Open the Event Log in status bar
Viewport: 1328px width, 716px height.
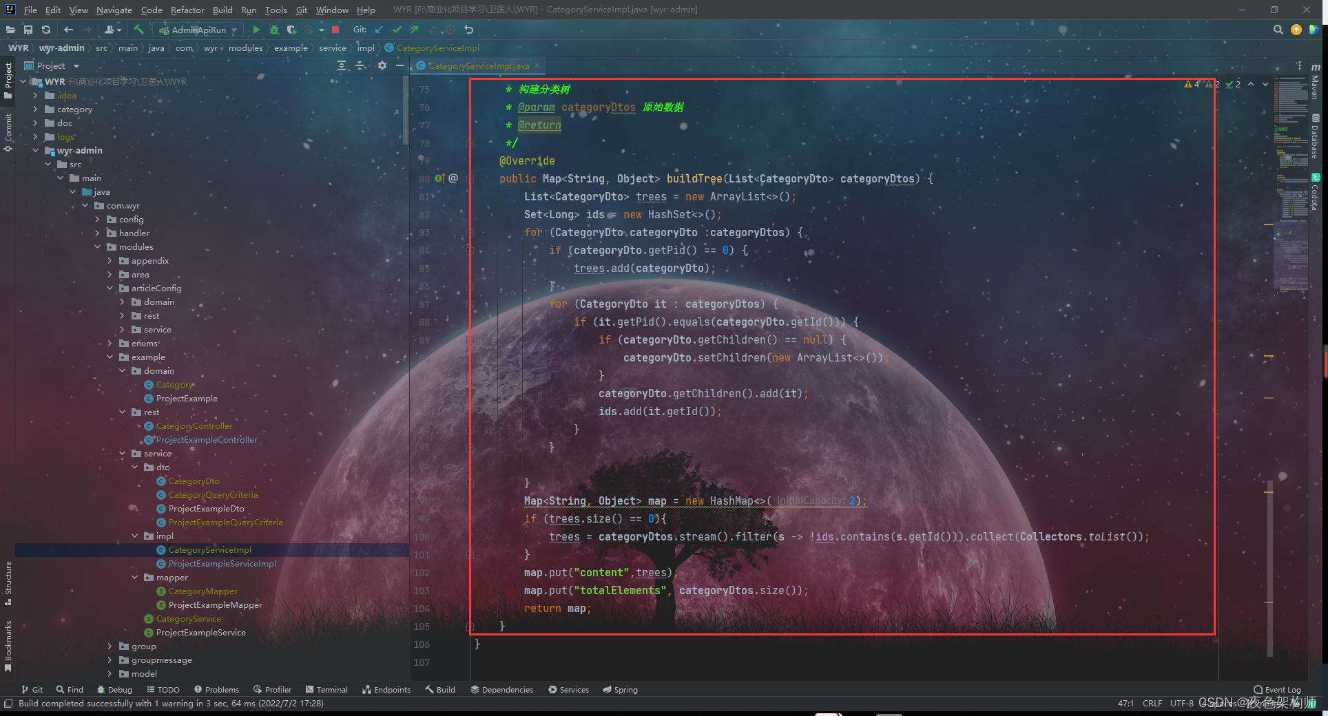coord(1277,689)
